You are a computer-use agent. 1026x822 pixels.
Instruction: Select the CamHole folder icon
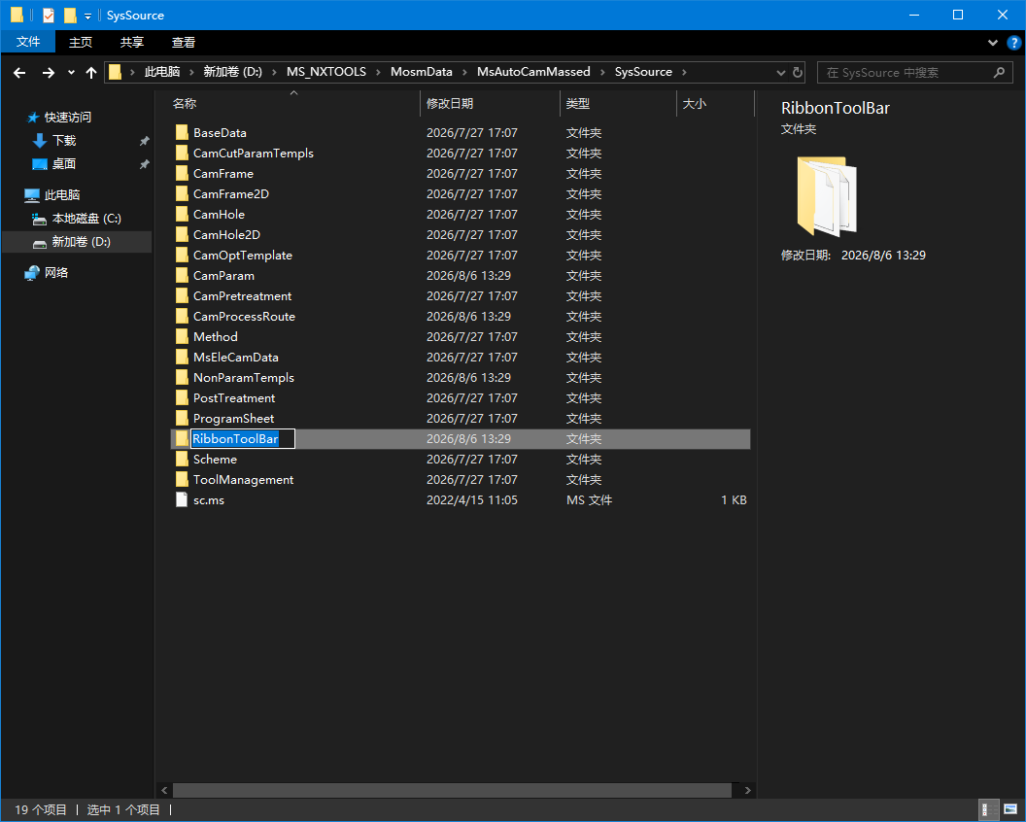[x=182, y=214]
